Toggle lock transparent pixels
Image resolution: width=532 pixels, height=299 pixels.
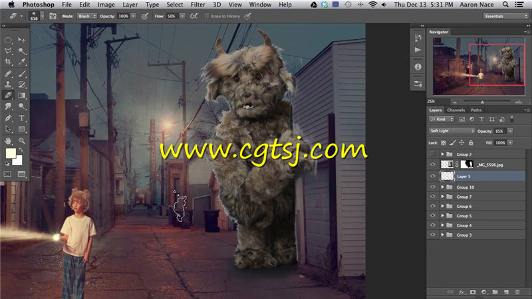pyautogui.click(x=444, y=143)
